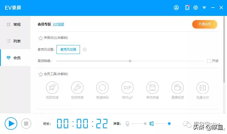Open the mobile device icon in title bar
Screen dimensions: 227x134
(187, 8)
